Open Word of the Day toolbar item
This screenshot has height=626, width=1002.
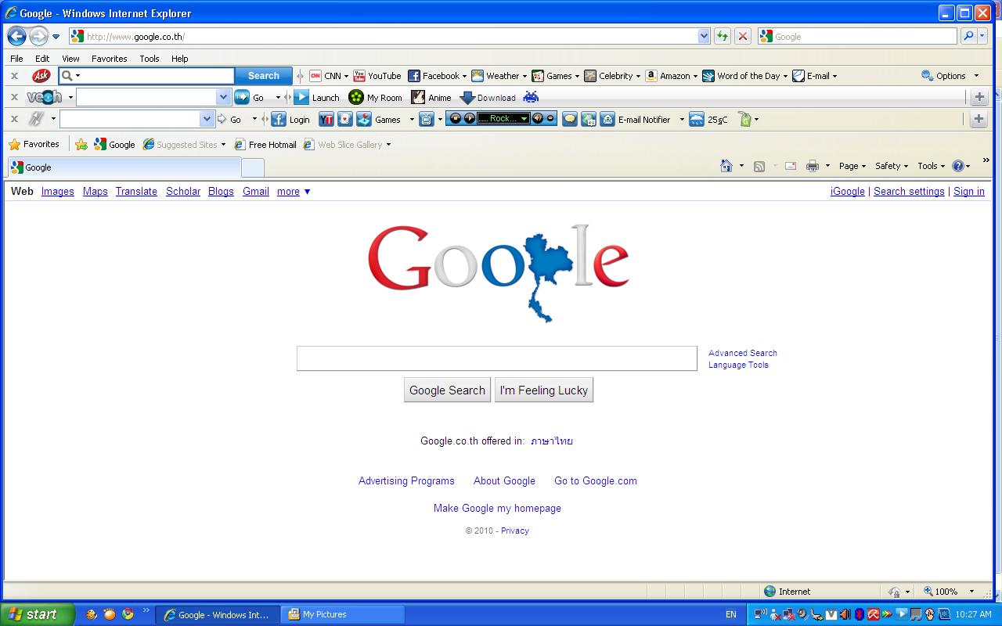744,76
